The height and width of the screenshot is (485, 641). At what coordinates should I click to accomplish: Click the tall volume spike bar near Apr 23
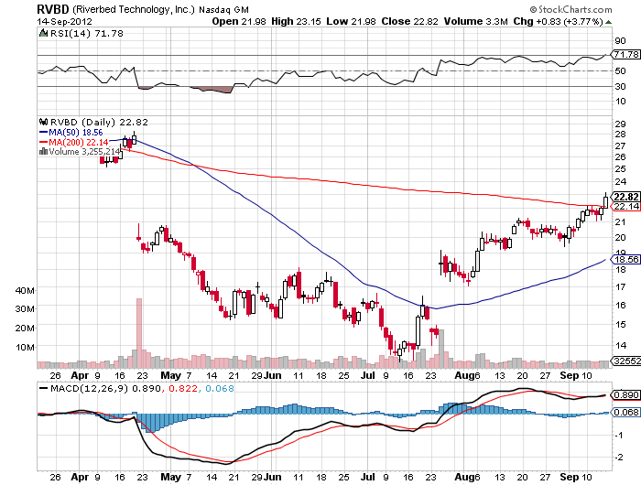139,333
